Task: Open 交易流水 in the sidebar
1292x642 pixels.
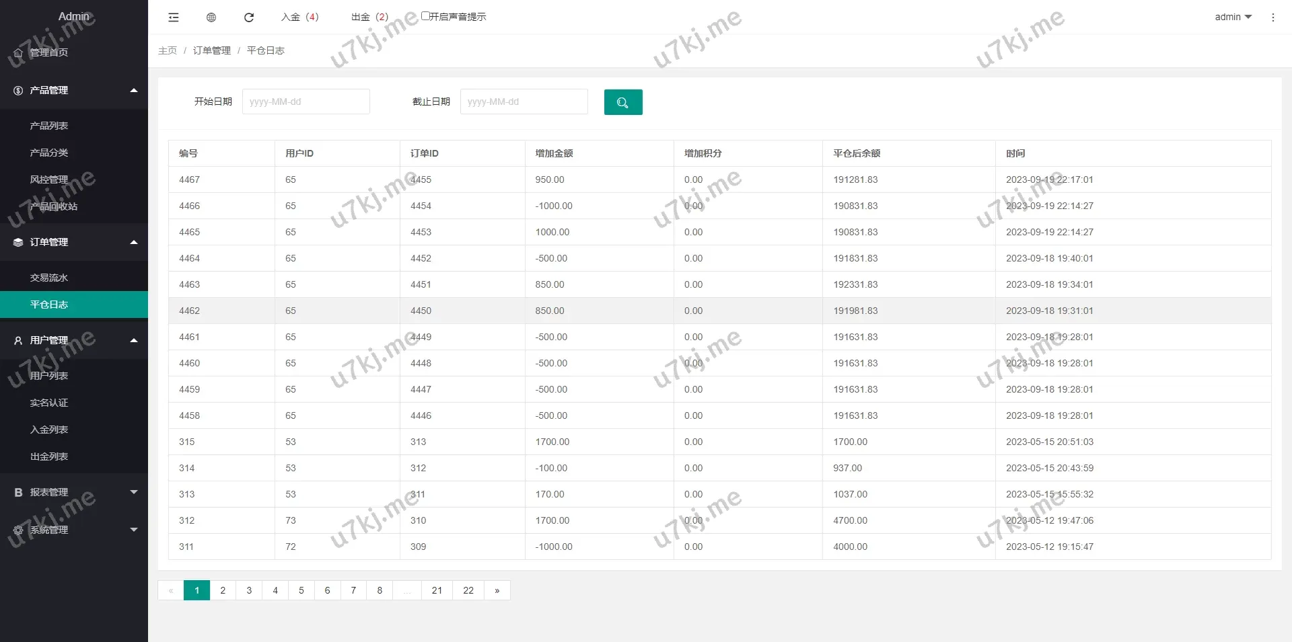Action: click(49, 278)
